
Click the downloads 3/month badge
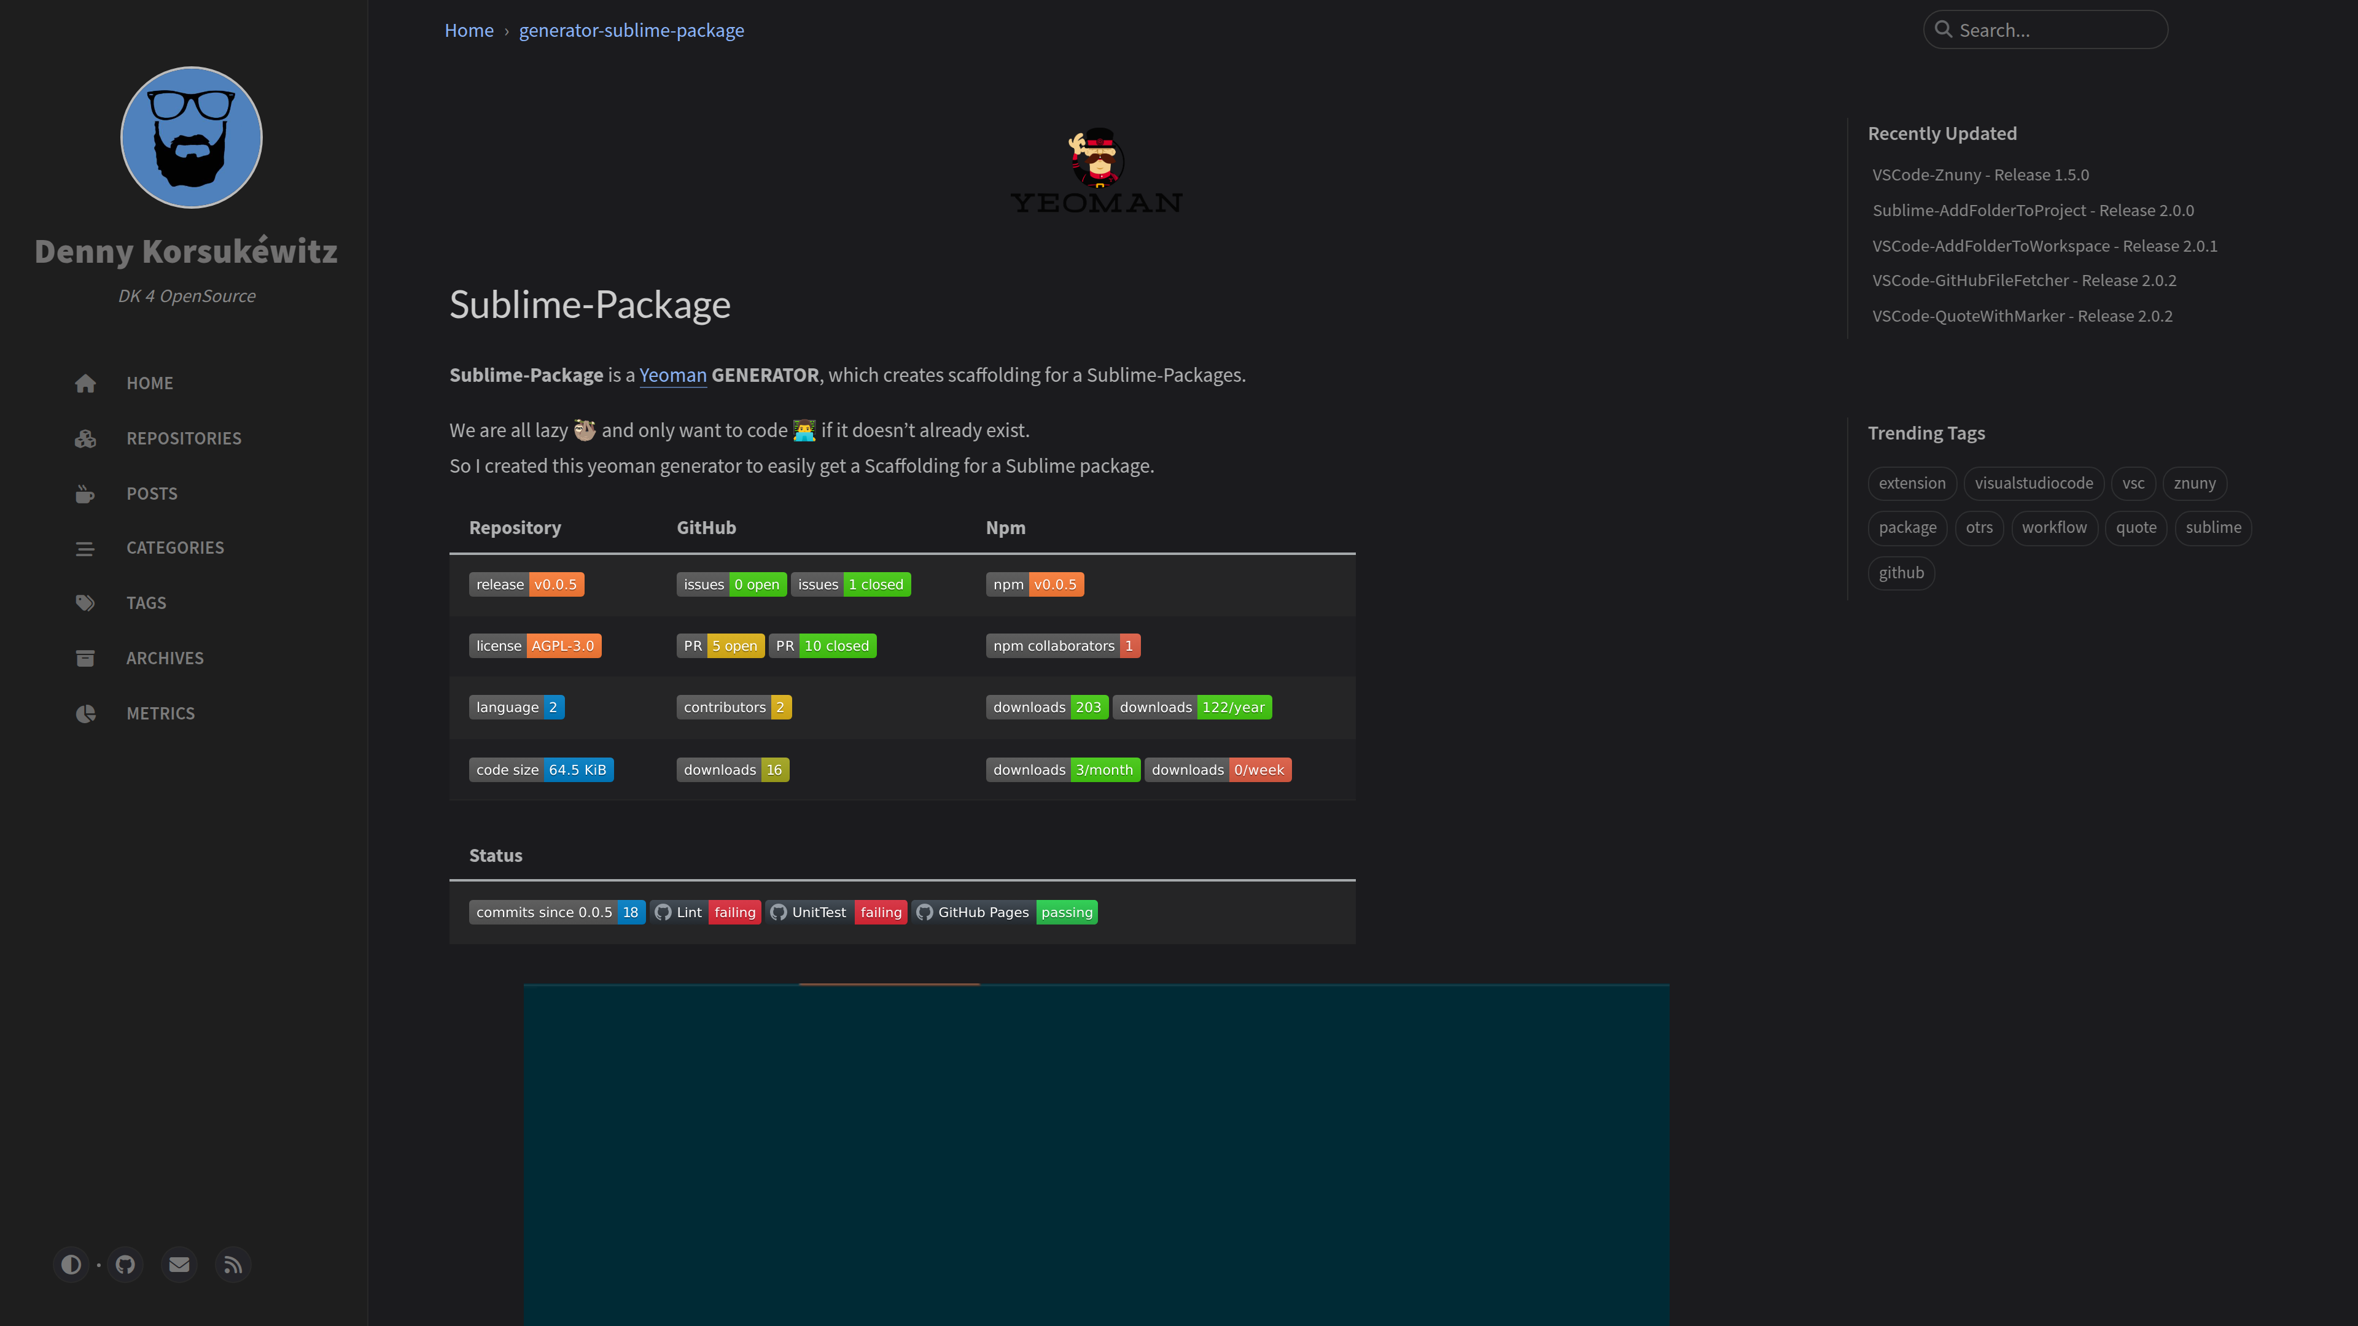[x=1063, y=770]
